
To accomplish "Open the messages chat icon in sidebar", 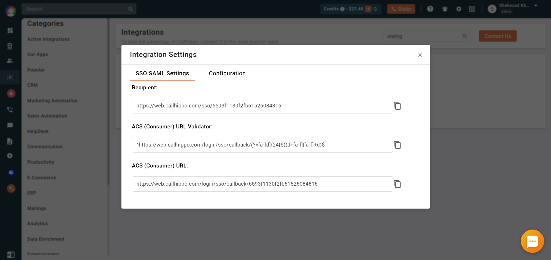I will click(10, 125).
